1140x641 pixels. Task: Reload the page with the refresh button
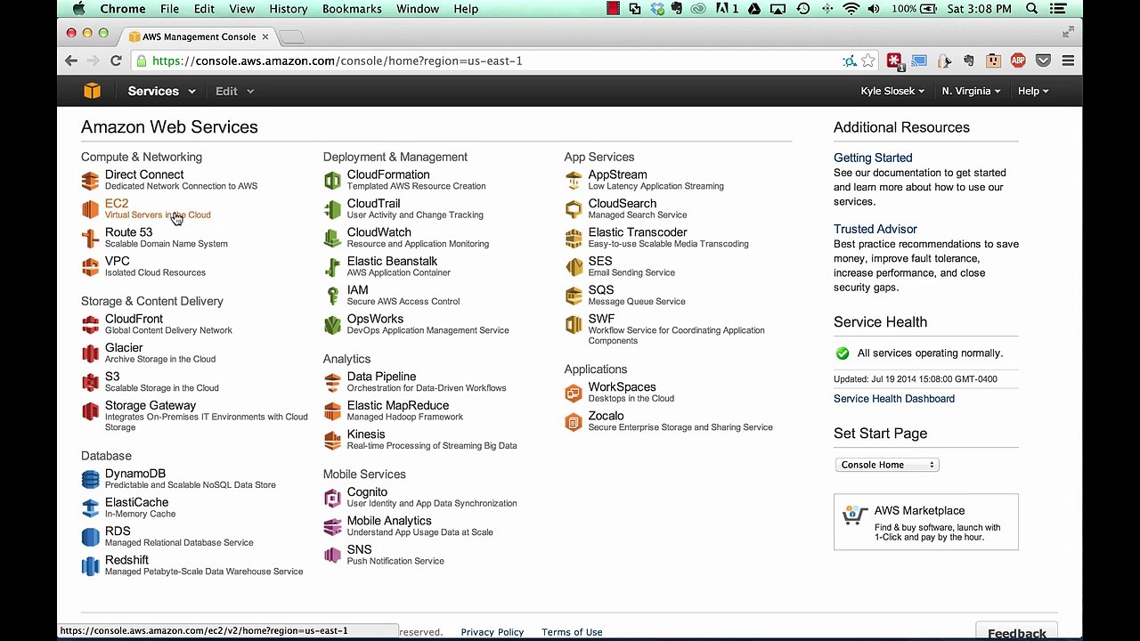point(116,61)
